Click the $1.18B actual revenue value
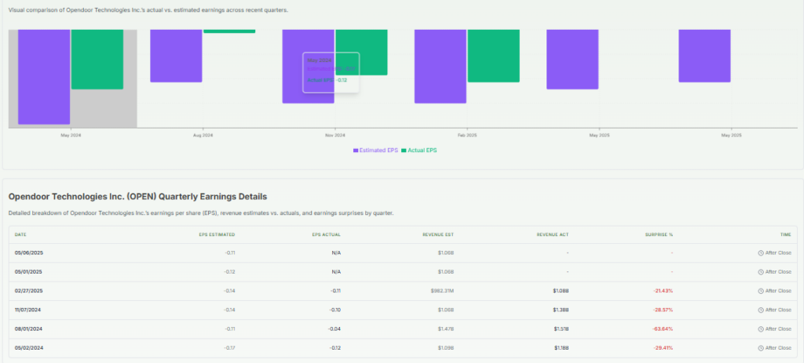804x363 pixels. [561, 347]
